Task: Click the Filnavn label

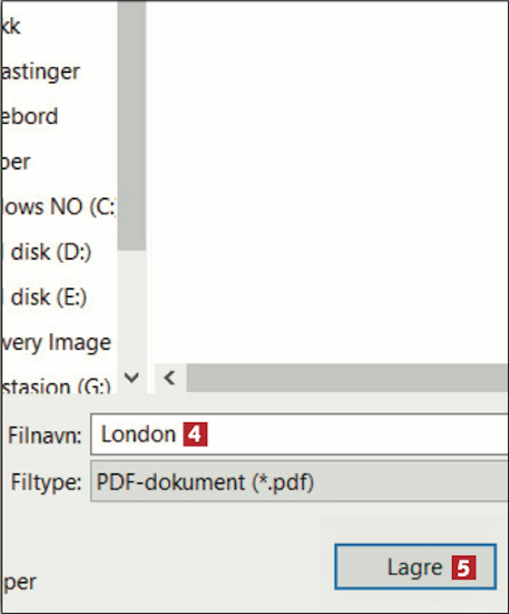Action: point(45,435)
